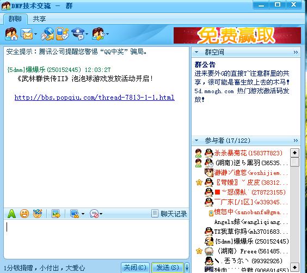Click the send picture icon
The width and height of the screenshot is (307, 273).
[x=56, y=214]
